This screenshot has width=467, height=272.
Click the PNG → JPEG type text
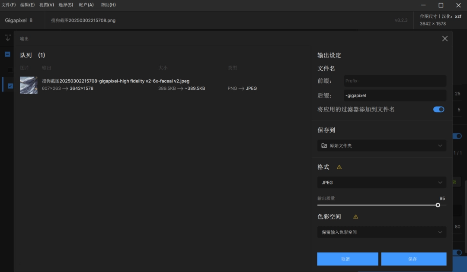point(242,88)
